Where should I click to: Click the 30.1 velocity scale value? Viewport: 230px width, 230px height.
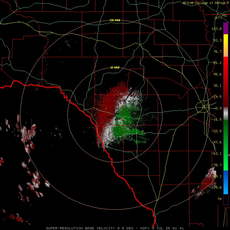tap(217, 86)
